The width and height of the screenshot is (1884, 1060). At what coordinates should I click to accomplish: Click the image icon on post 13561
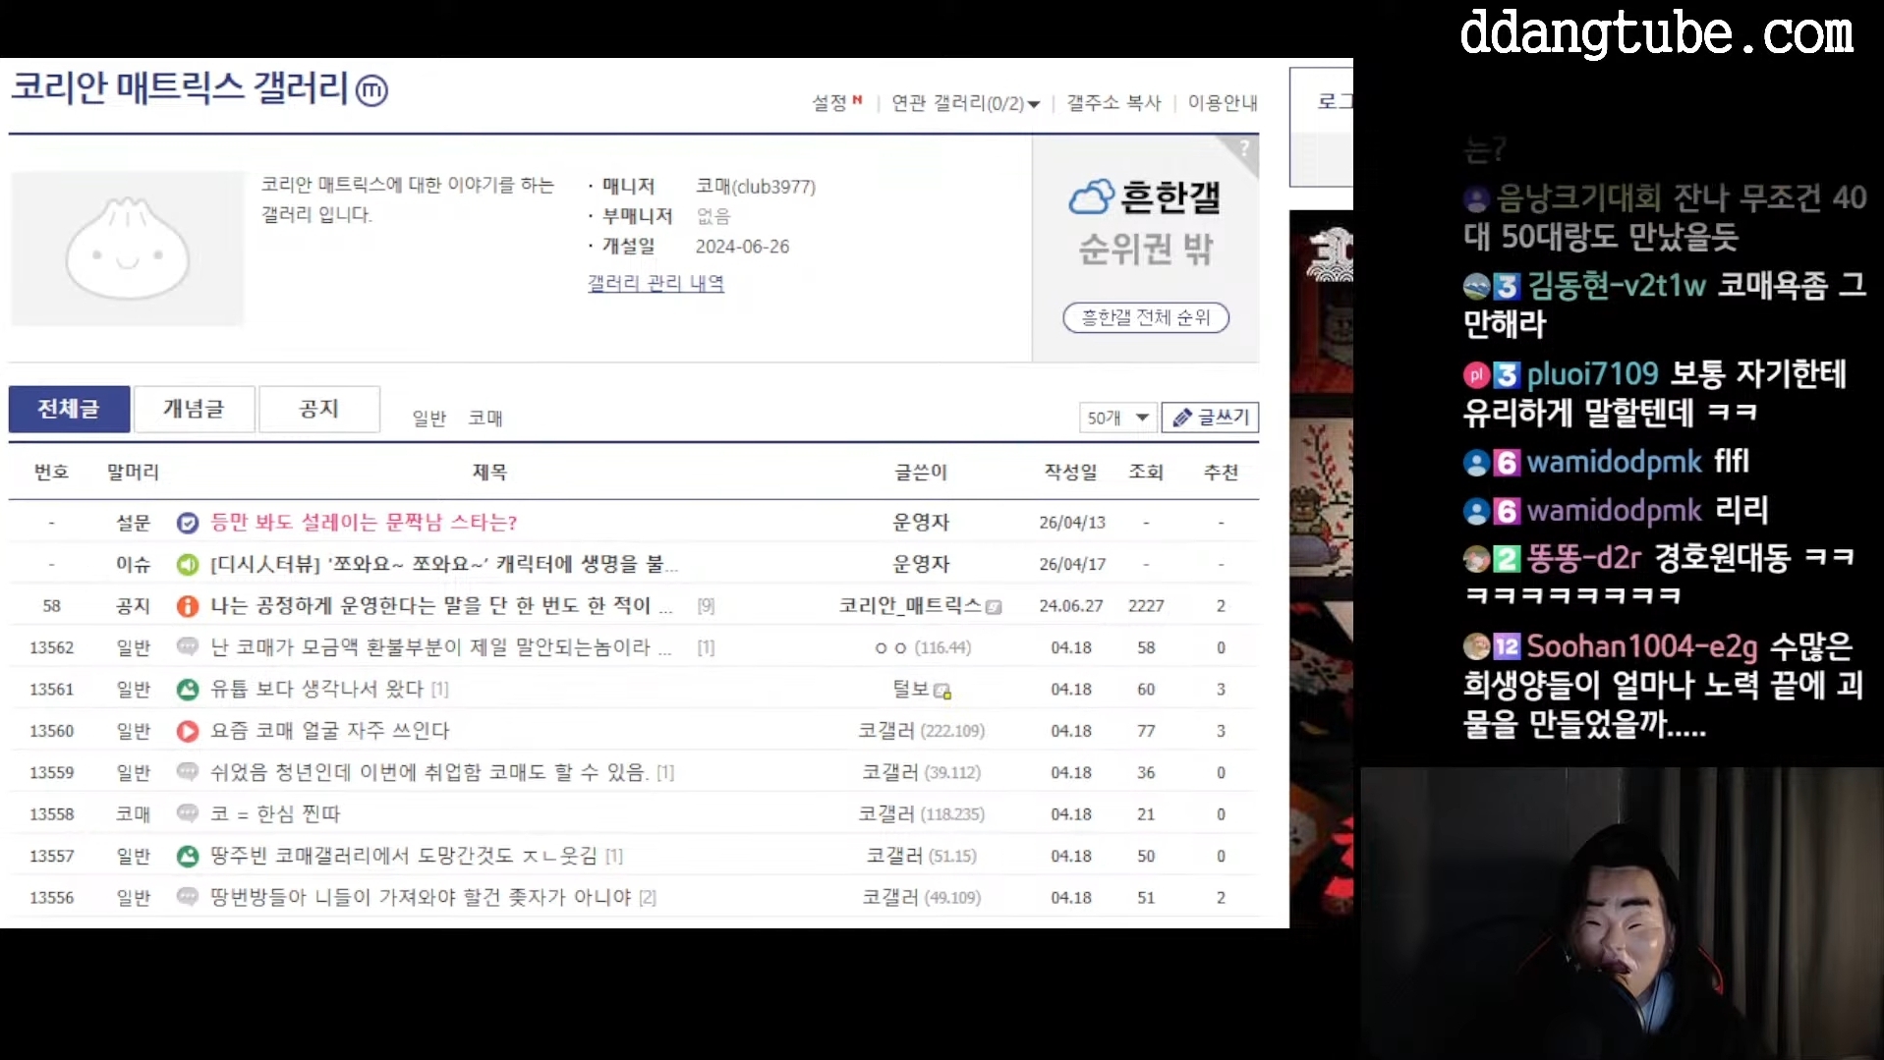pos(187,690)
